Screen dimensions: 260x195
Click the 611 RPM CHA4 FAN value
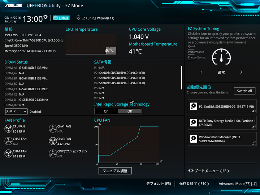(19, 156)
